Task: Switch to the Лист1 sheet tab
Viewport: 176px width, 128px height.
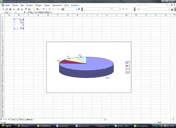Action: (x=14, y=119)
